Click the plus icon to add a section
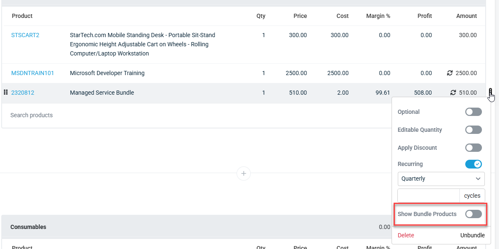Screen dimensions: 499x249 pyautogui.click(x=244, y=174)
